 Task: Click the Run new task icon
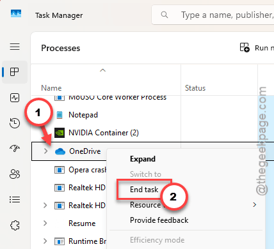(245, 47)
